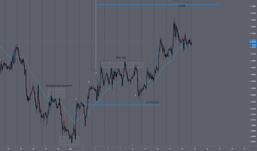This screenshot has width=257, height=151.
Task: Click the 17:11 bar countdown label
Action: pos(254,45)
